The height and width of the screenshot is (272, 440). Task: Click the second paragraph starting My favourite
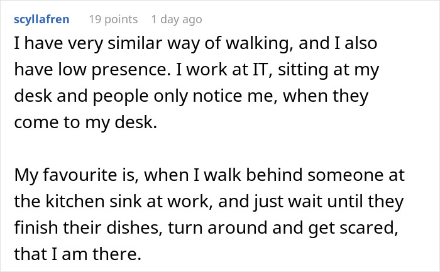tap(209, 214)
